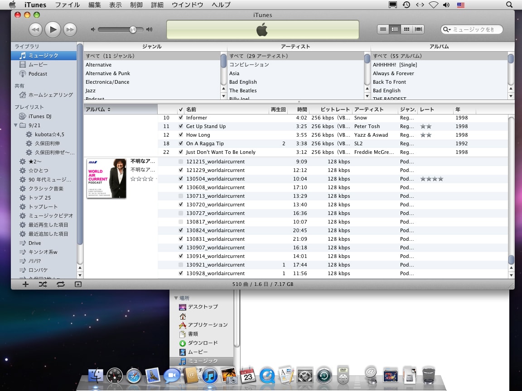This screenshot has height=391, width=522.
Task: Switch to list view icon
Action: 383,29
